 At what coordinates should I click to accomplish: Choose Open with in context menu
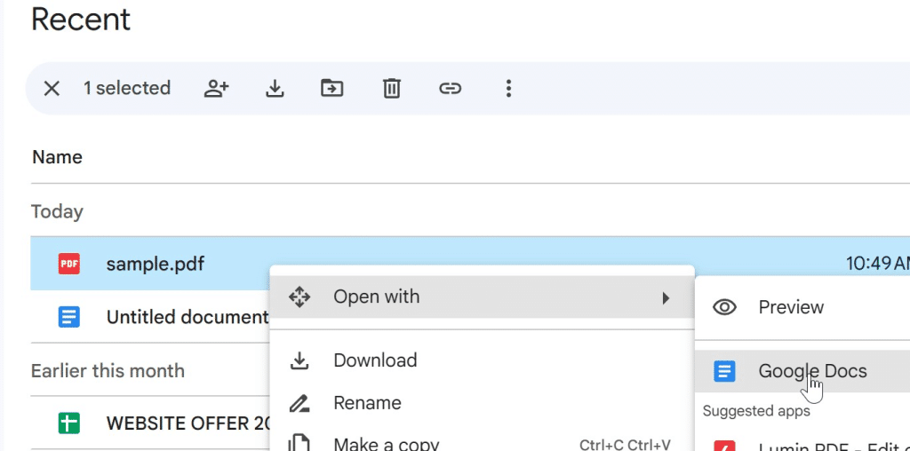pyautogui.click(x=377, y=297)
